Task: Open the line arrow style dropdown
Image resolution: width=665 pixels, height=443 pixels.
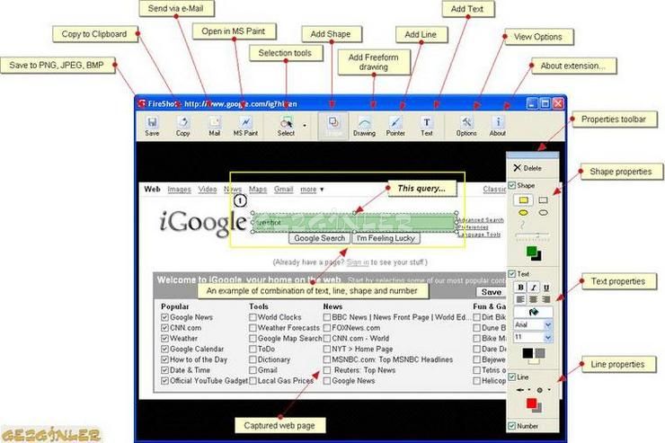Action: tap(529, 390)
